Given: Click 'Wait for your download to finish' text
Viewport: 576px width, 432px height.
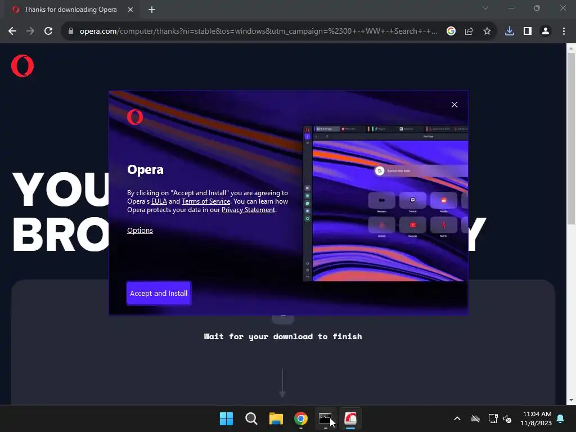Looking at the screenshot, I should pyautogui.click(x=283, y=336).
